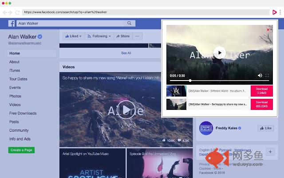This screenshot has height=178, width=284.
Task: Like the Freddy Kalas page
Action: [266, 128]
